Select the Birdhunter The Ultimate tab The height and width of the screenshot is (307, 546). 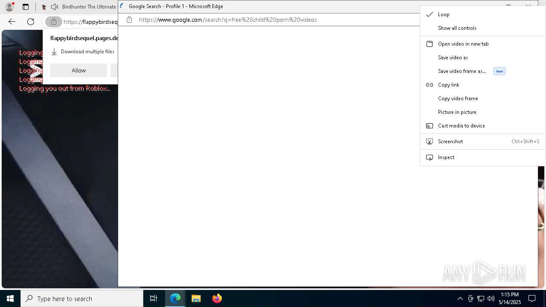pos(89,7)
